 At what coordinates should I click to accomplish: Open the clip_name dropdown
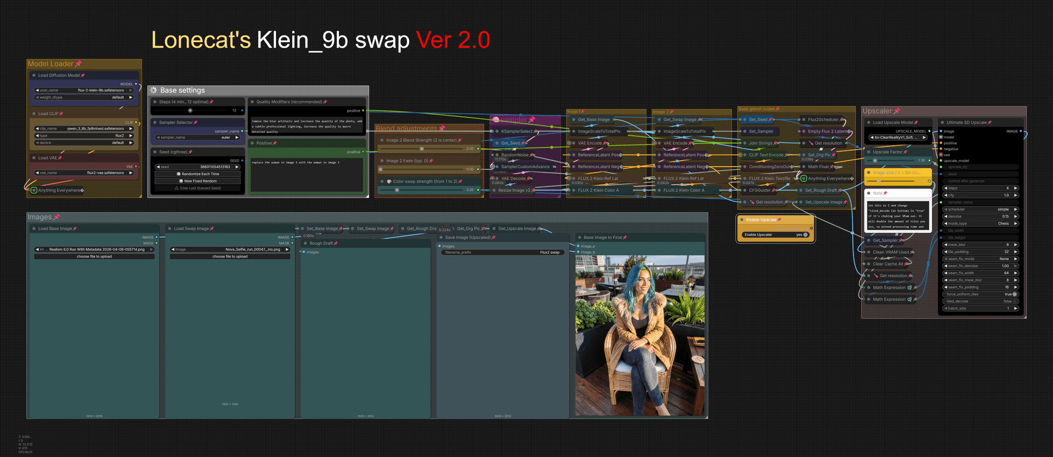84,129
